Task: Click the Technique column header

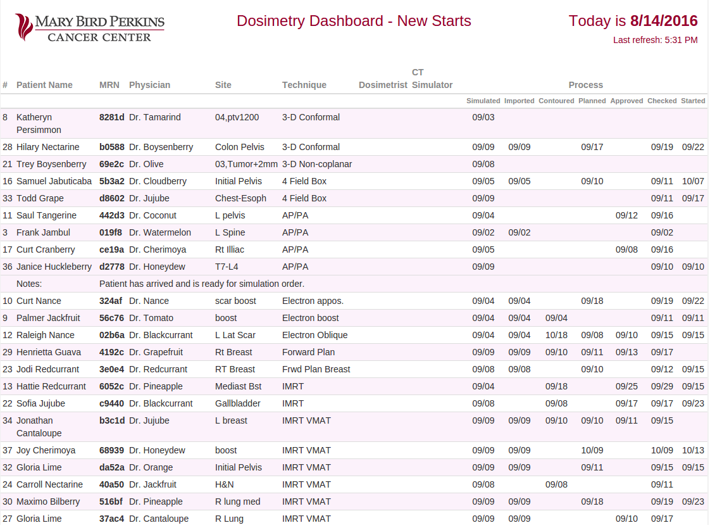Action: click(x=304, y=85)
